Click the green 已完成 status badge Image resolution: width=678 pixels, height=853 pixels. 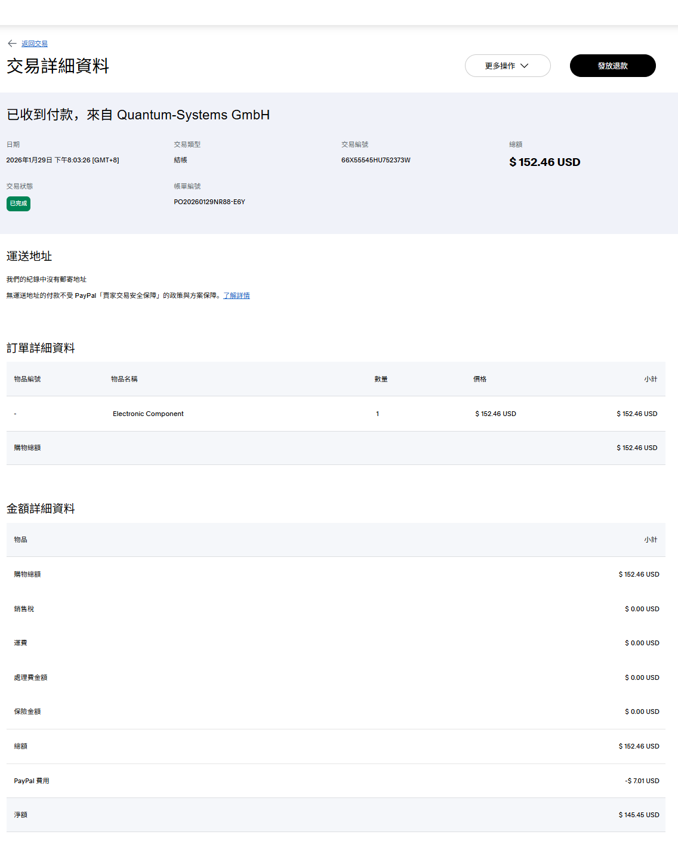19,204
